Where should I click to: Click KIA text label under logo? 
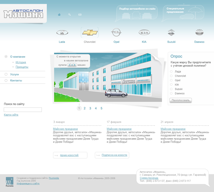coord(144,42)
